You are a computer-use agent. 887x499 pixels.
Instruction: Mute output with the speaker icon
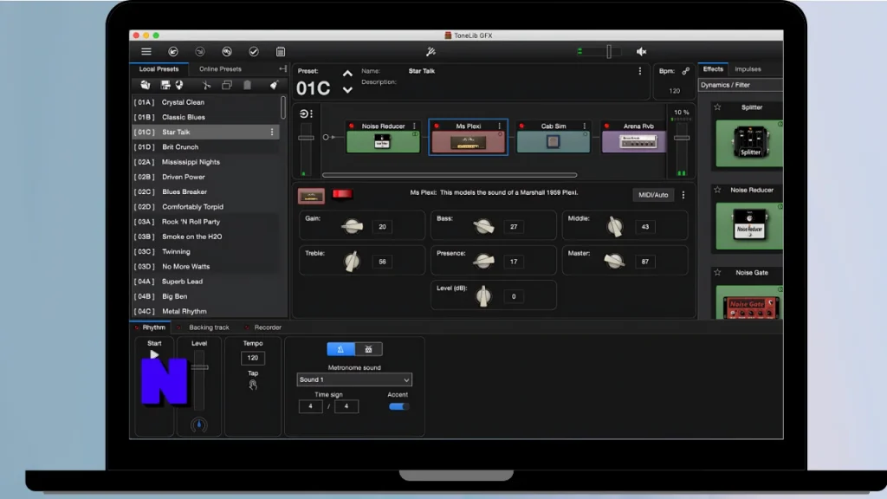641,51
